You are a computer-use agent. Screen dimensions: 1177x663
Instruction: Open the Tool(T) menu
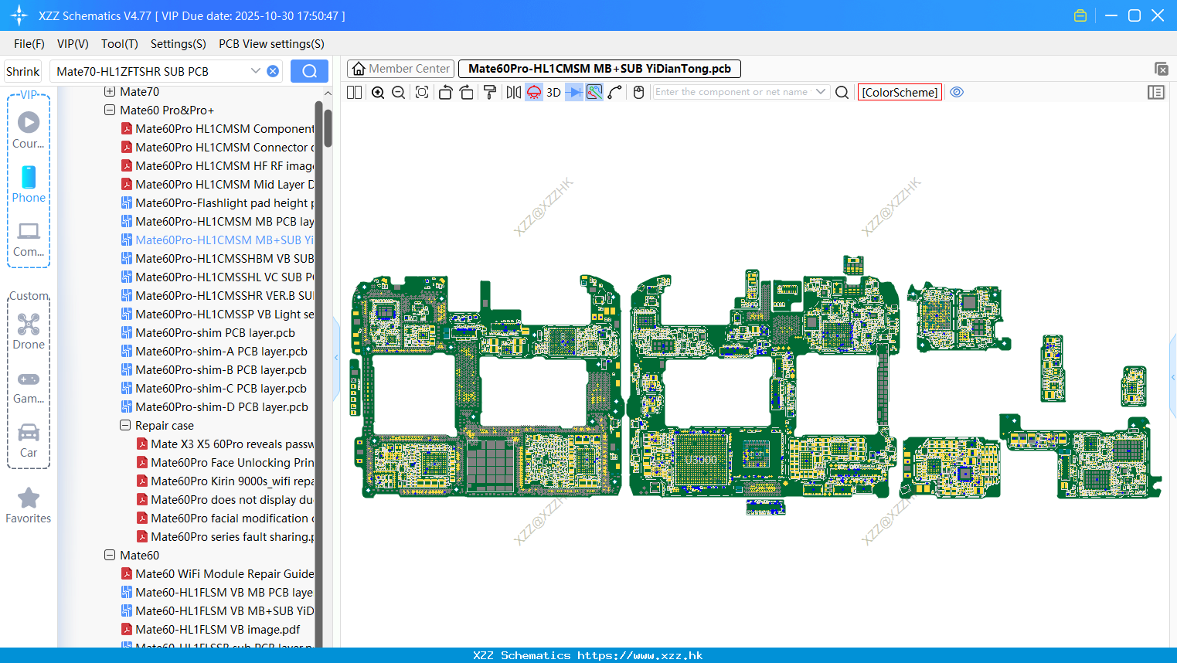120,44
